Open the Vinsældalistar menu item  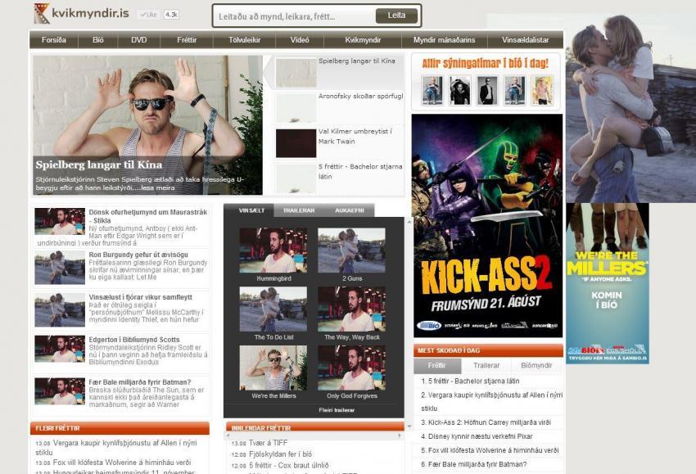[525, 40]
